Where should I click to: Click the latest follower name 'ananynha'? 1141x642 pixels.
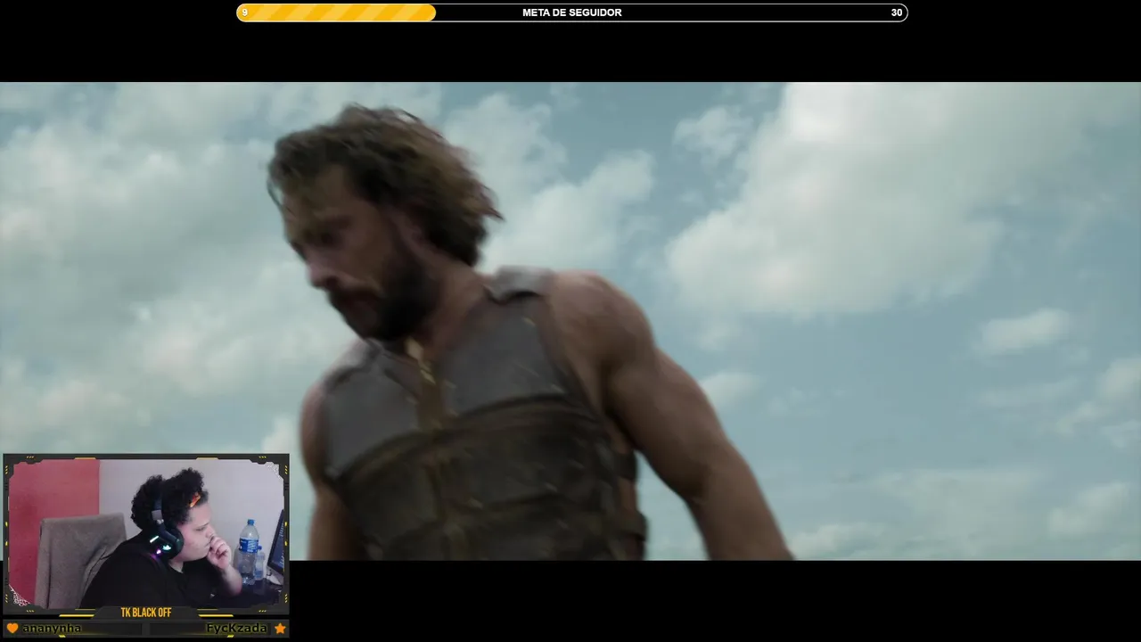pyautogui.click(x=52, y=629)
